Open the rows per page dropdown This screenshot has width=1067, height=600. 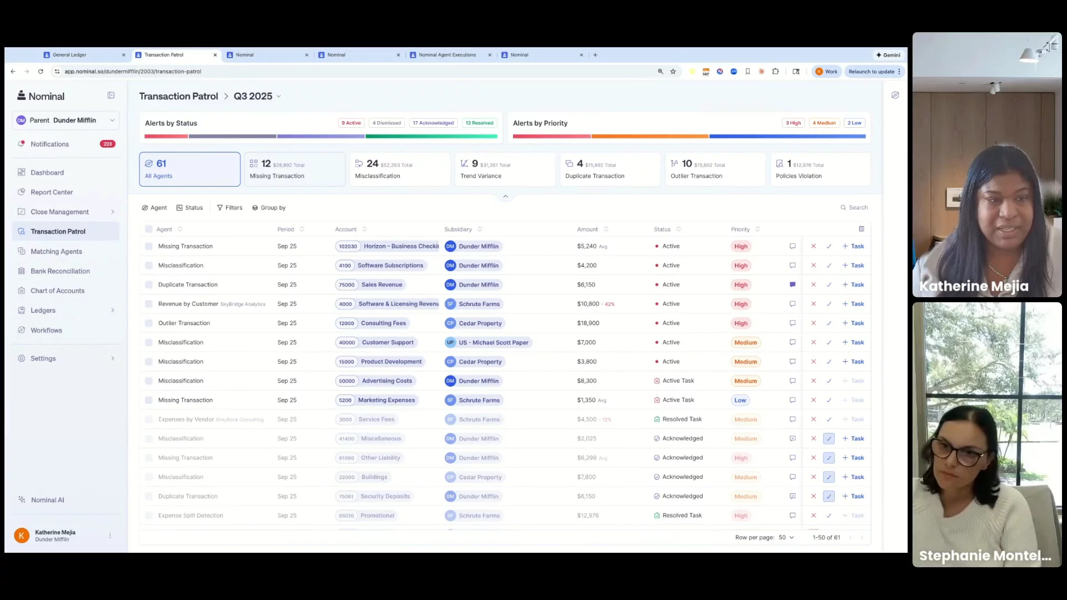tap(786, 537)
